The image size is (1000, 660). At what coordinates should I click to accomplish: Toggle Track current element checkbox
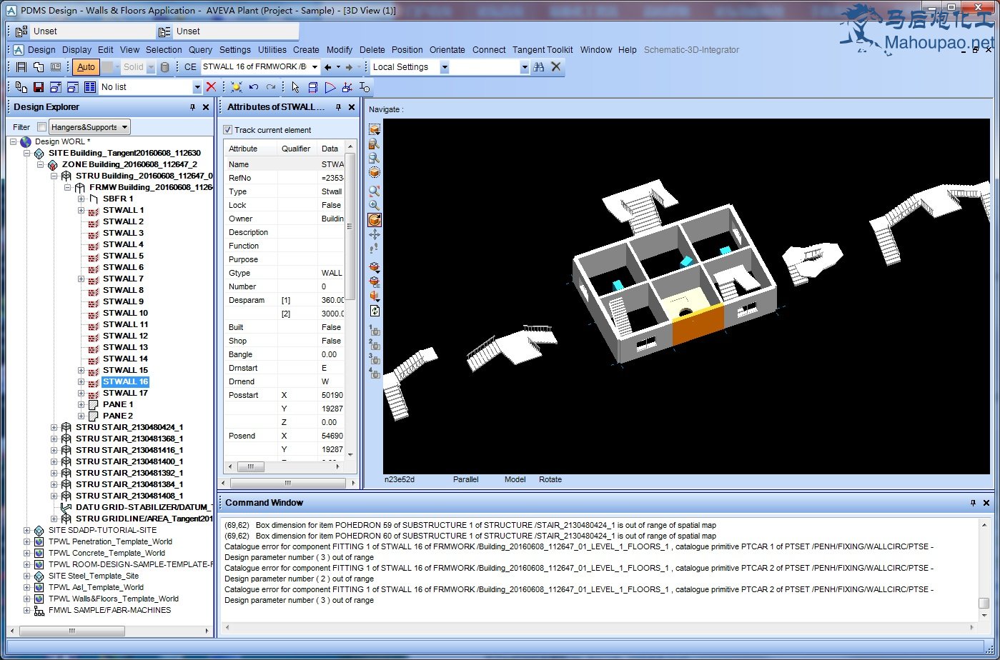(x=228, y=130)
